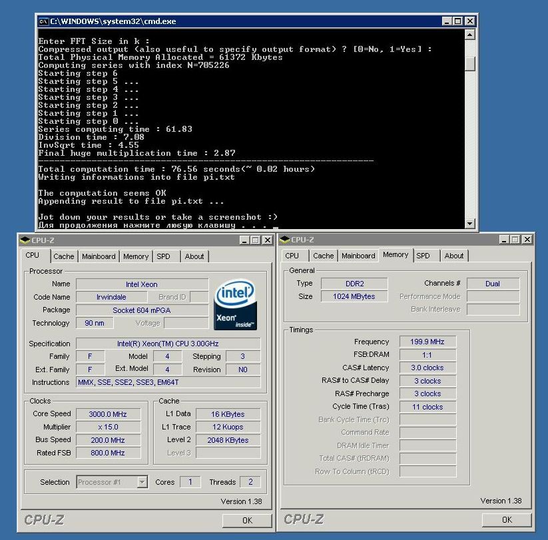548x540 pixels.
Task: Switch to Cache tab in left CPU-Z
Action: (64, 256)
